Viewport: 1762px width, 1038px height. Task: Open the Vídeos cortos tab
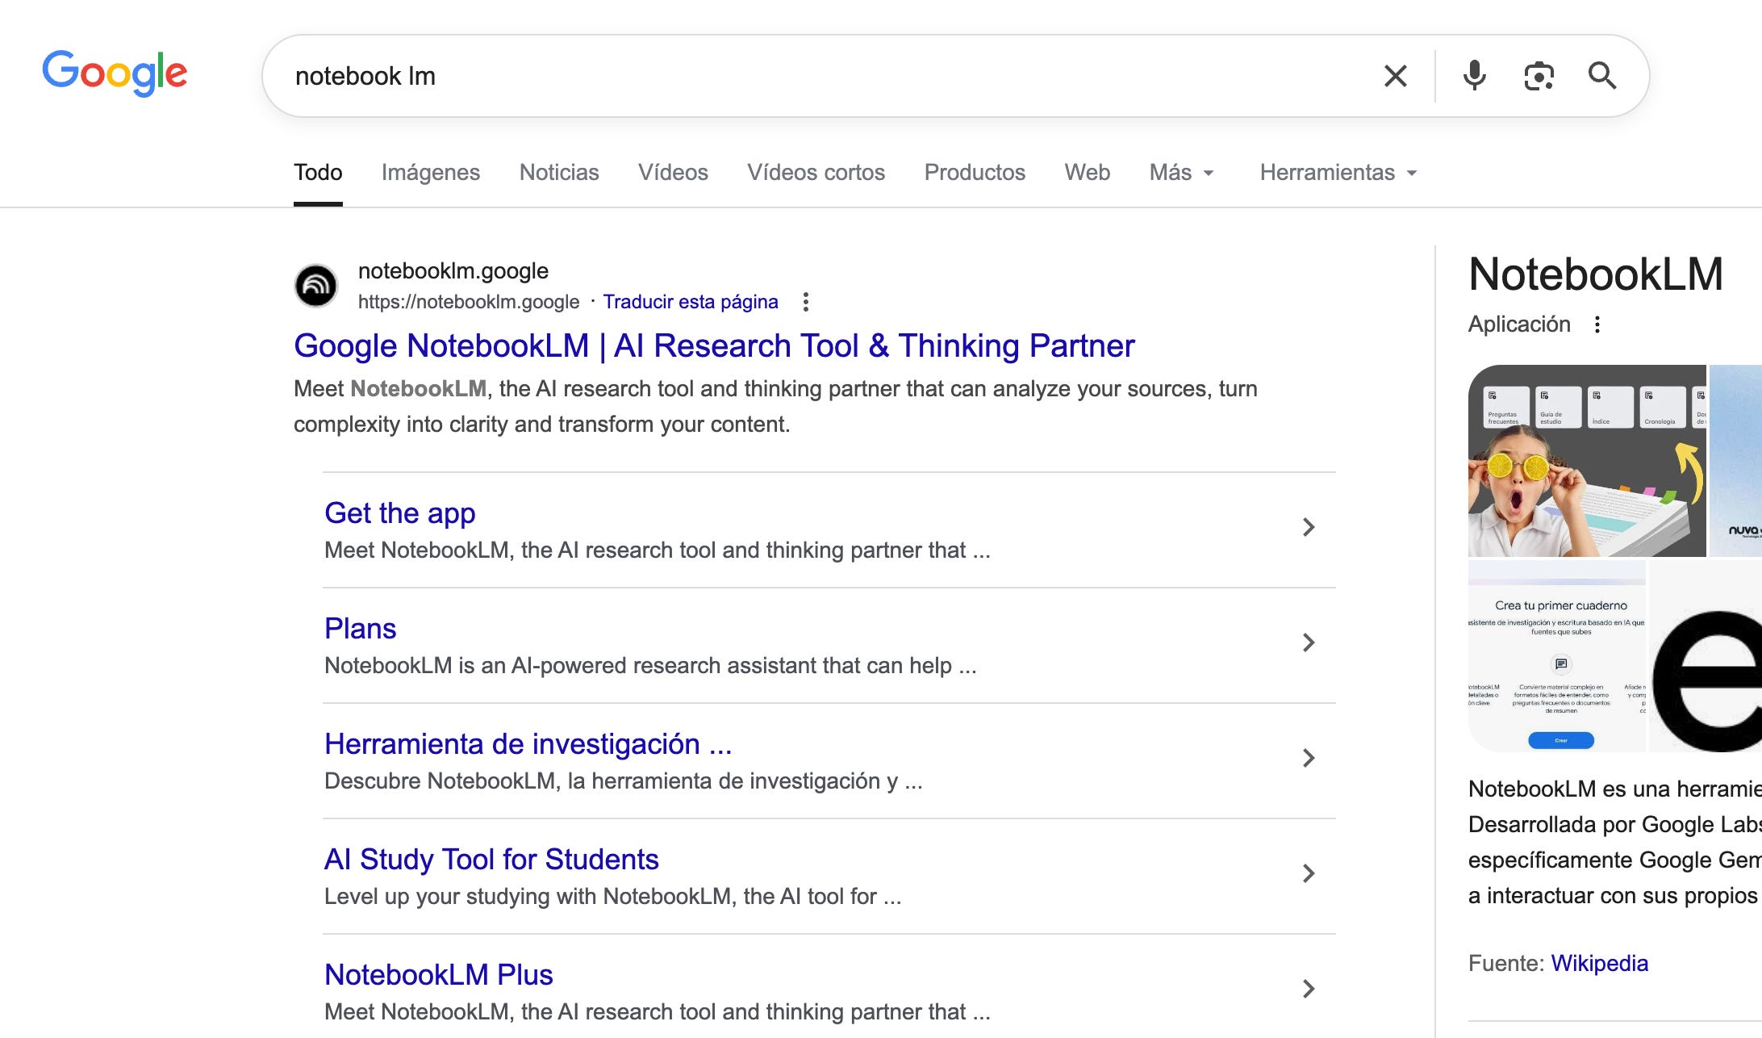pyautogui.click(x=816, y=173)
